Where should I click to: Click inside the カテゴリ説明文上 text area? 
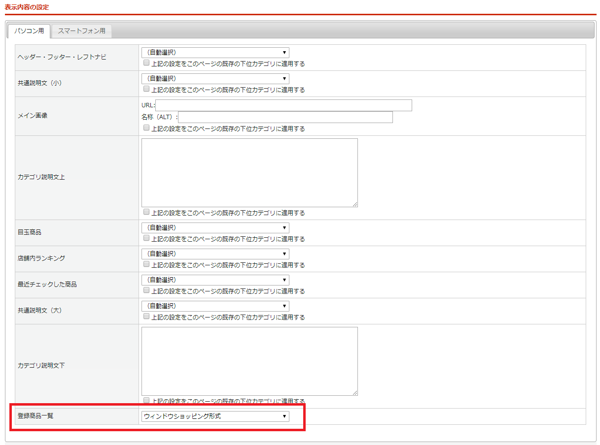(x=249, y=173)
